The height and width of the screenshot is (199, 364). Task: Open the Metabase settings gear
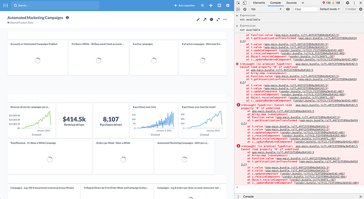click(228, 5)
